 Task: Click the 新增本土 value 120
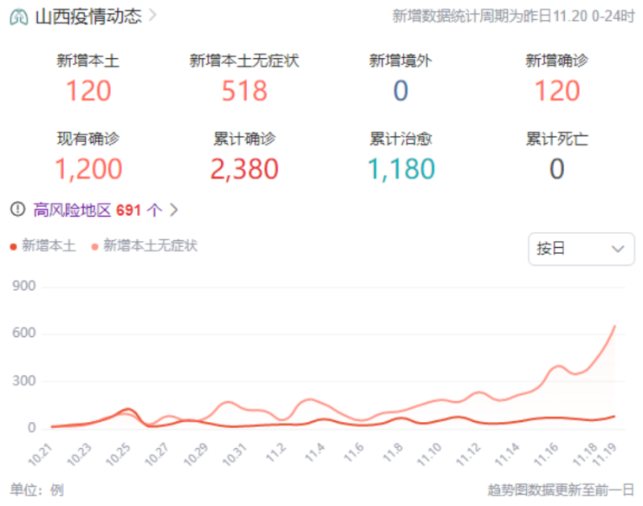[x=88, y=90]
